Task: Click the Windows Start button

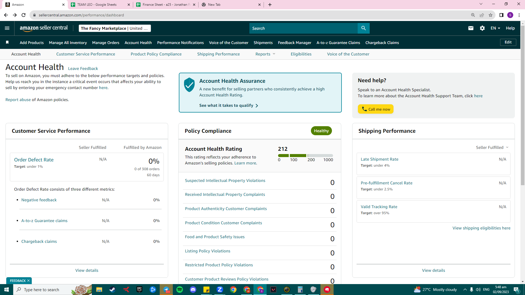Action: click(x=7, y=290)
